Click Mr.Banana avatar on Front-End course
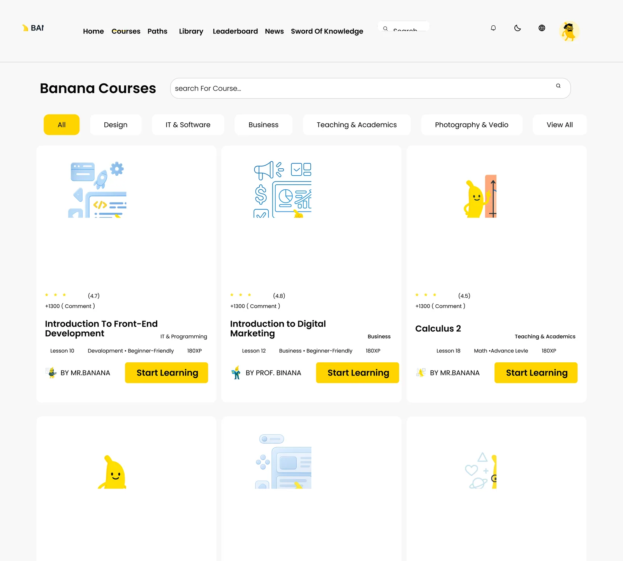 [51, 373]
